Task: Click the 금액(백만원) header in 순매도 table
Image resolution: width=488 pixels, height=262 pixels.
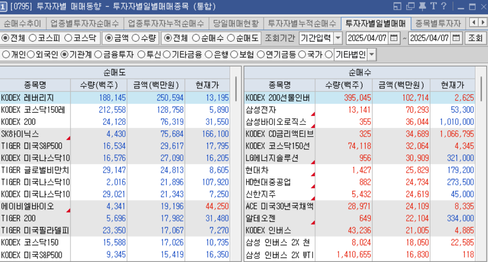Action: [156, 85]
